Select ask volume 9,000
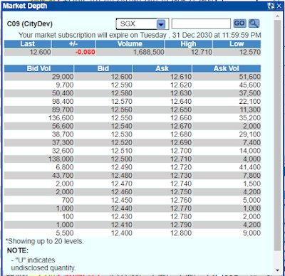The image size is (285, 276). (x=252, y=233)
